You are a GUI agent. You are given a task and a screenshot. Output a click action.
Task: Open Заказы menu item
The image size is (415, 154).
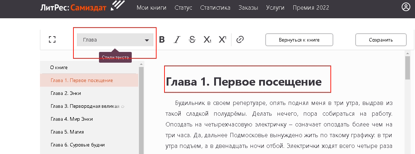coord(248,8)
